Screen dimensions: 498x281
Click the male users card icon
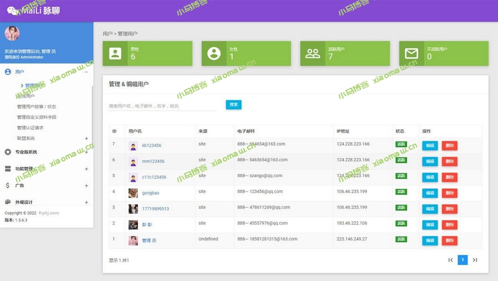coord(115,54)
